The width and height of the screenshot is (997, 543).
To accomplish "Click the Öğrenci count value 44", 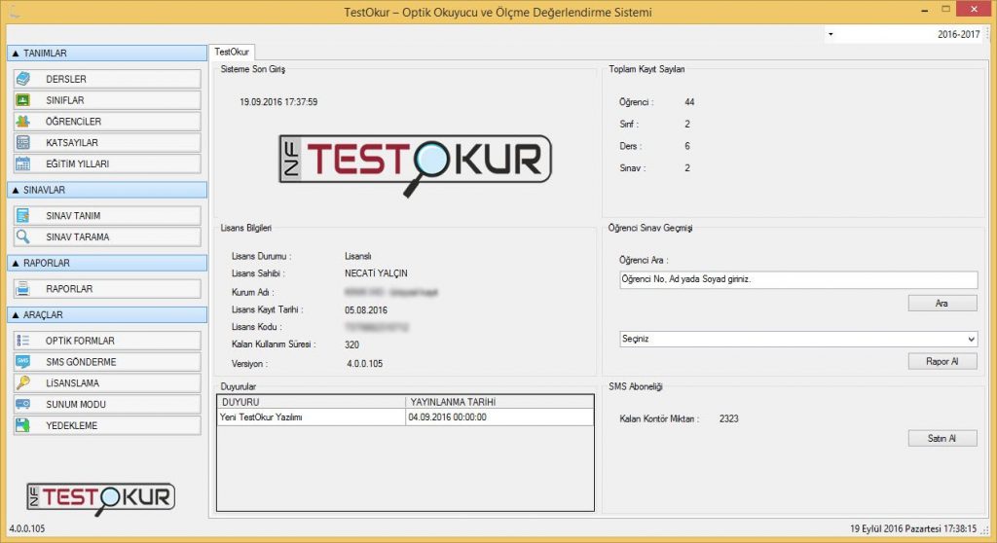I will coord(689,102).
